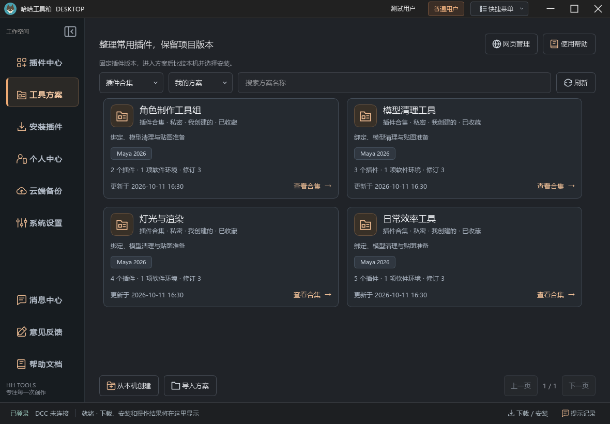The height and width of the screenshot is (424, 610).
Task: Open 查看合集 for 灯光与渲染
Action: pos(312,295)
